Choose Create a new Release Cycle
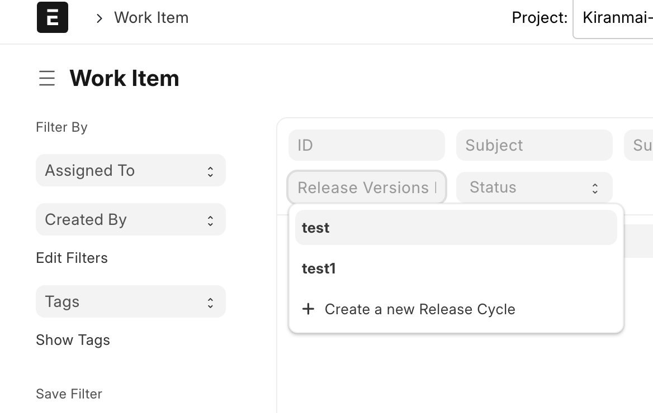The width and height of the screenshot is (653, 413). click(x=456, y=309)
